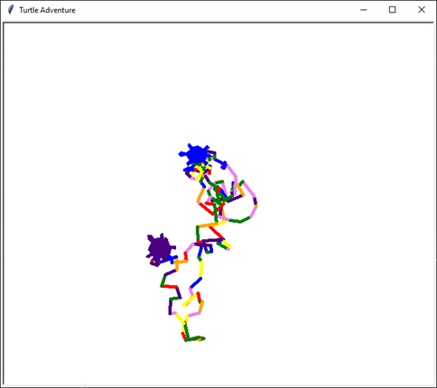Viewport: 437px width, 388px height.
Task: Click the Turtle Adventure title text
Action: point(47,10)
